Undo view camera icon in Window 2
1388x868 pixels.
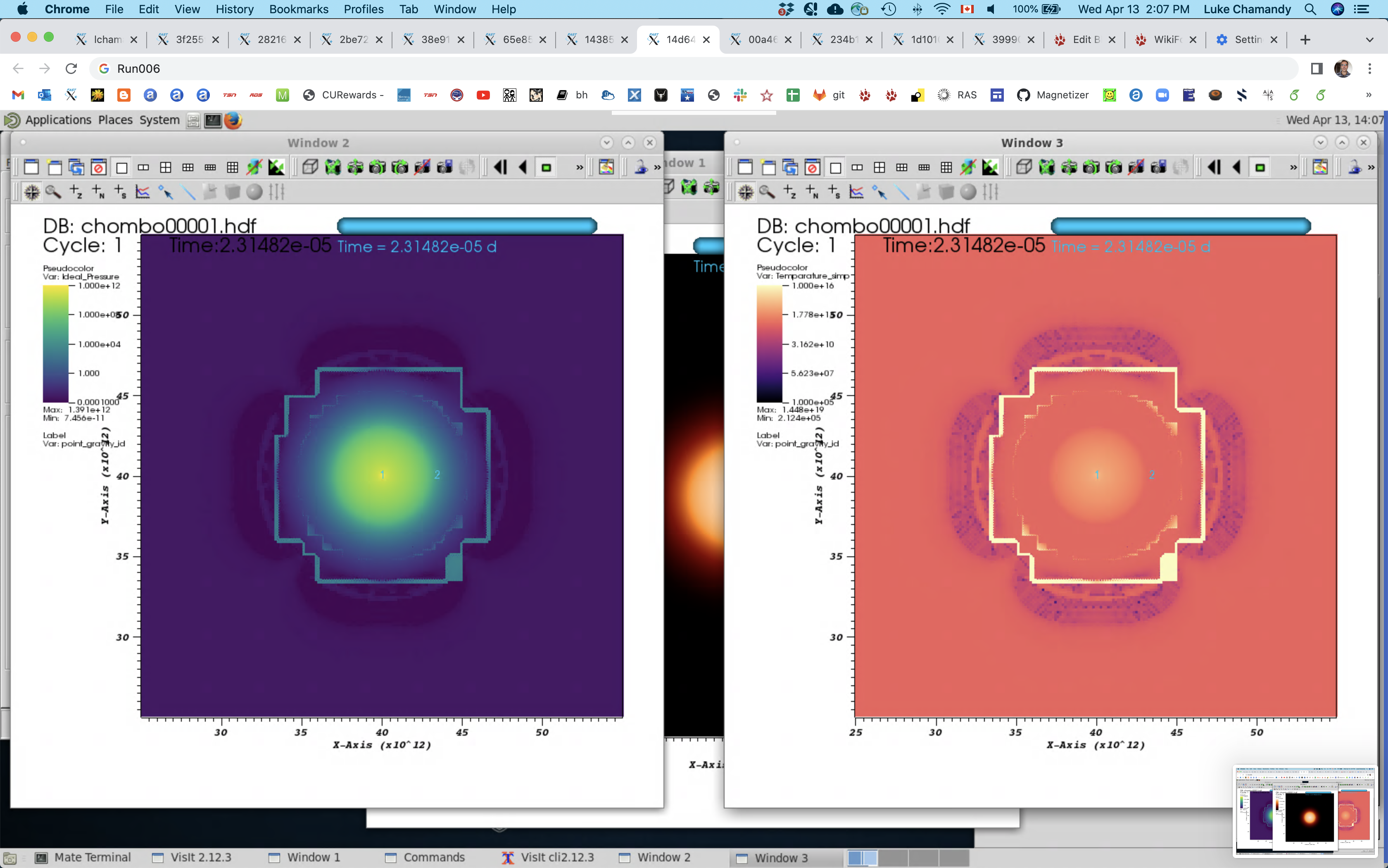click(x=378, y=167)
